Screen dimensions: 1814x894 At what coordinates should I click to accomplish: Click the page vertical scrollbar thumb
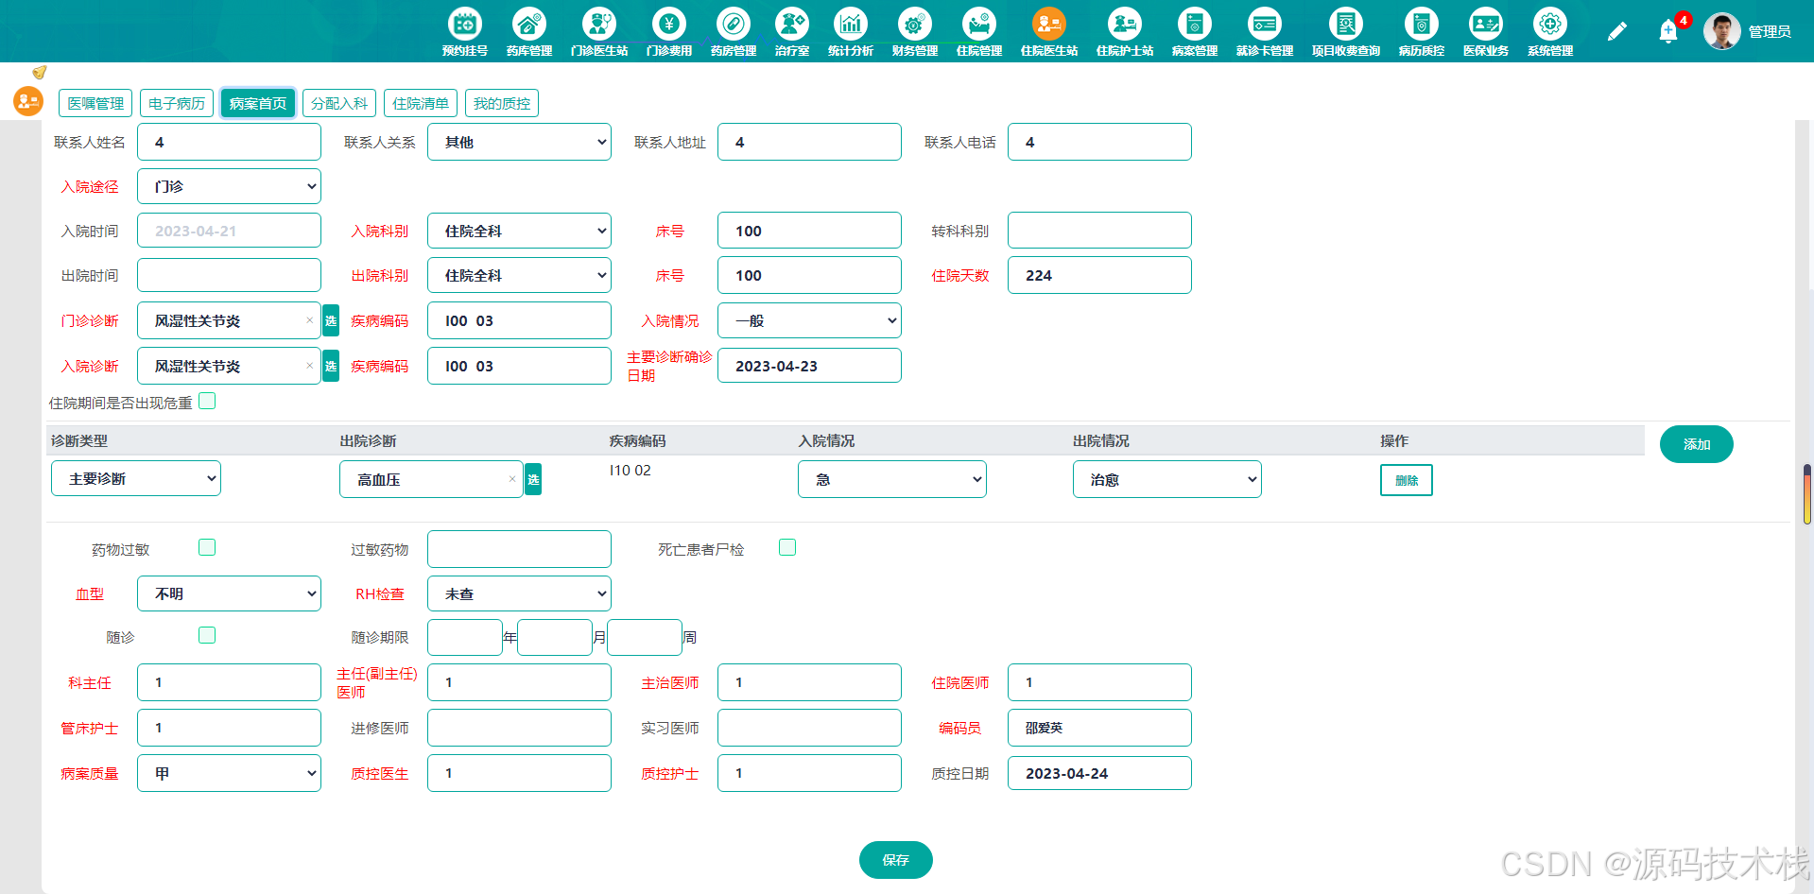coord(1807,493)
